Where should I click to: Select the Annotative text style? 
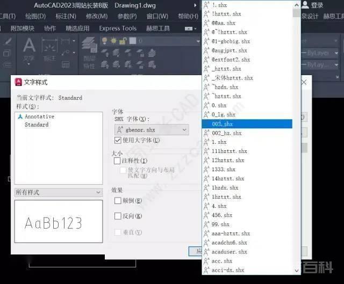(39, 116)
